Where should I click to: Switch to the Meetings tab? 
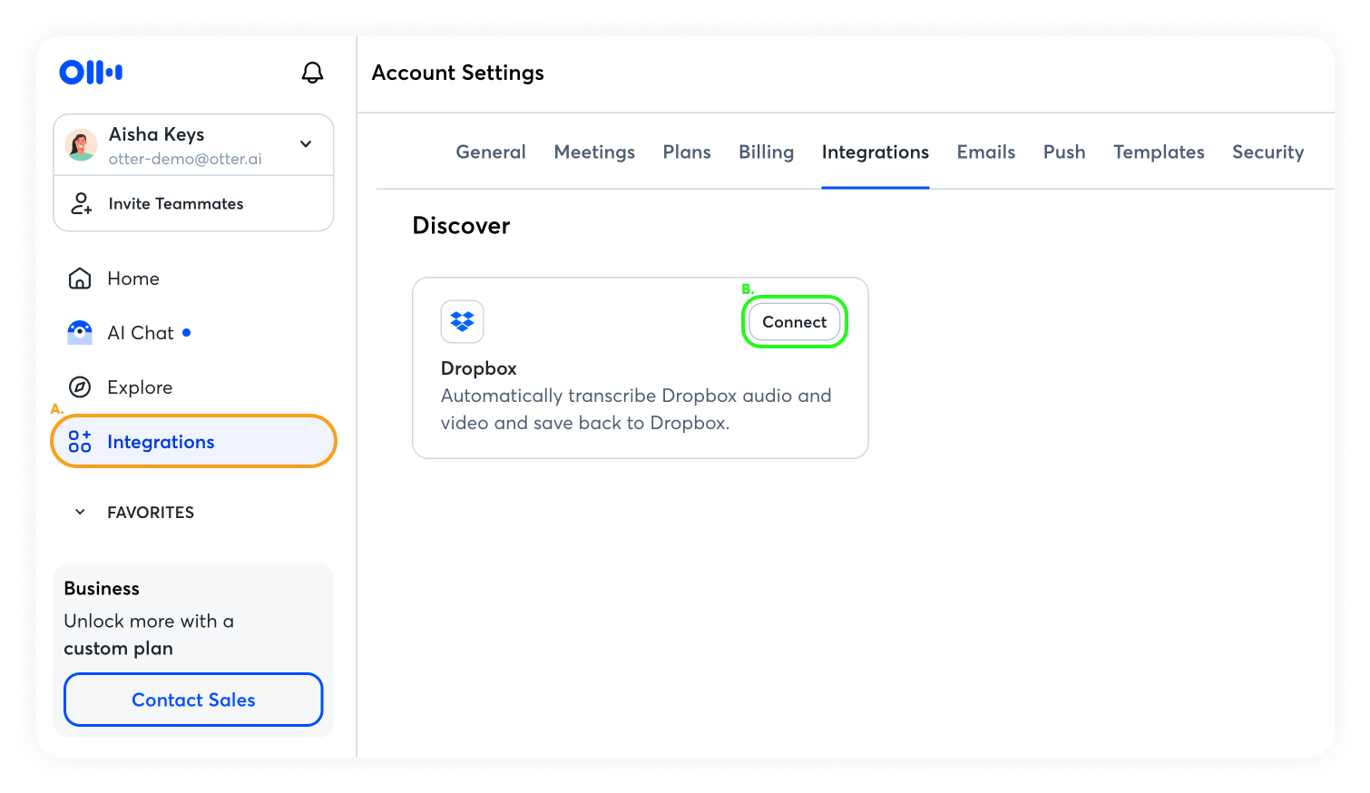594,152
